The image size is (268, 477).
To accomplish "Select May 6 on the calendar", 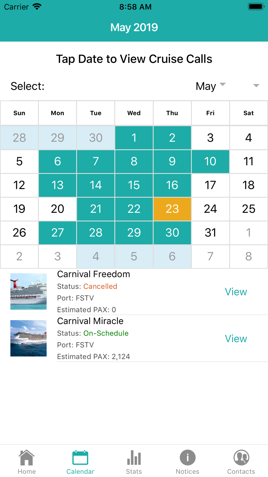I will [57, 162].
